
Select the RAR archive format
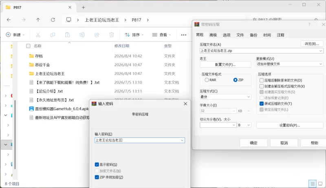click(207, 80)
